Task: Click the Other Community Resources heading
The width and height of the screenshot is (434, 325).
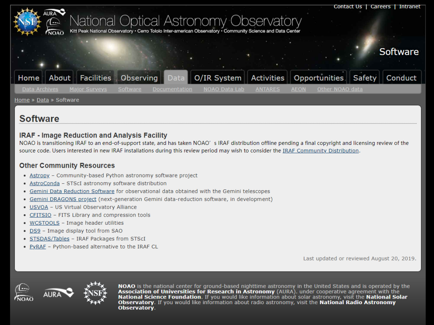Action: (67, 166)
